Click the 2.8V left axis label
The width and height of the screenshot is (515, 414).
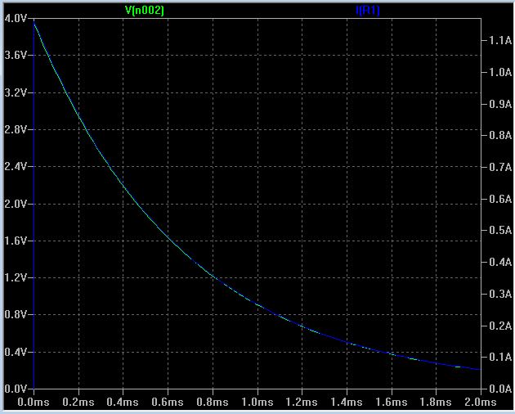click(x=16, y=129)
